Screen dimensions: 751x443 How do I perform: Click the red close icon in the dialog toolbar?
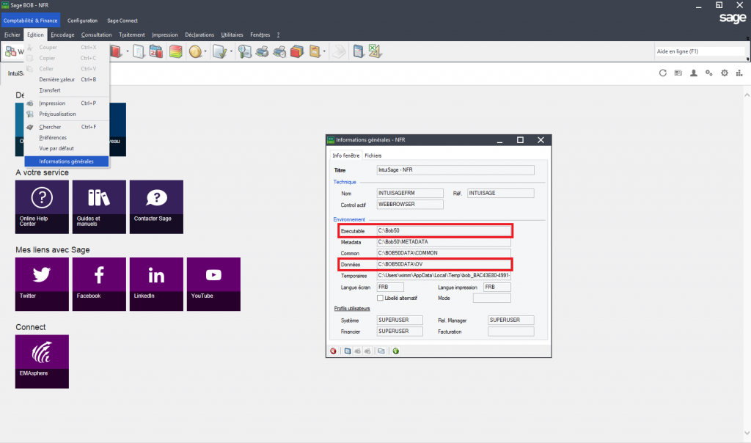[334, 351]
